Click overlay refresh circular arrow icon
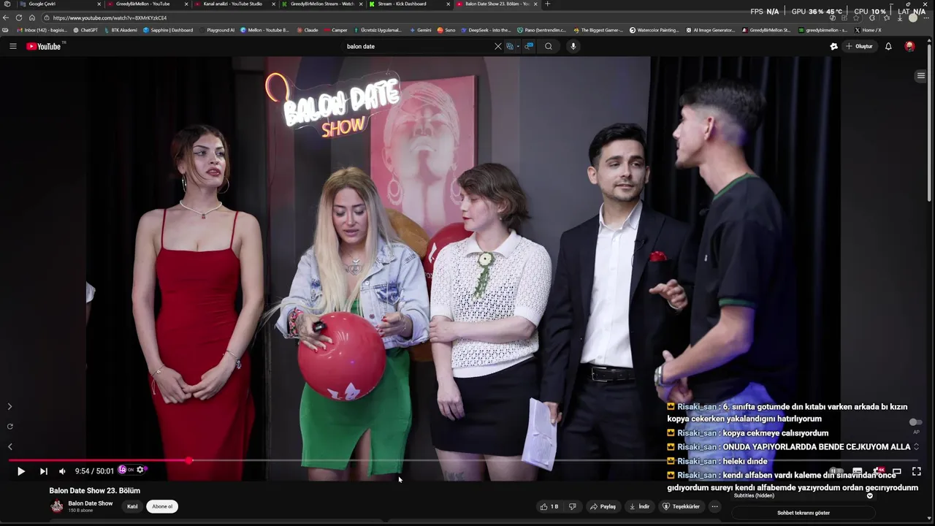Image resolution: width=935 pixels, height=526 pixels. pyautogui.click(x=9, y=426)
